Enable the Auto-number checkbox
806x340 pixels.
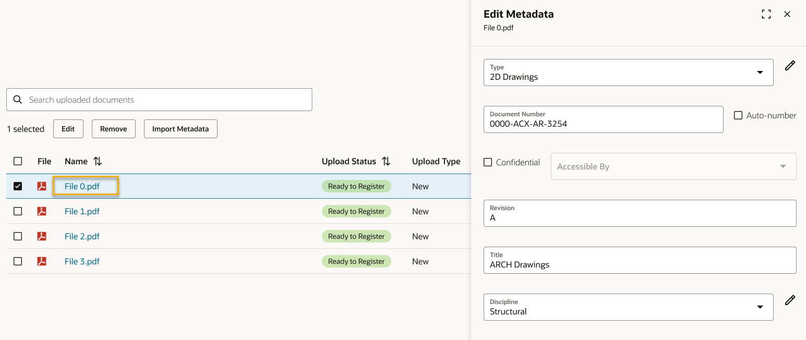(x=738, y=115)
